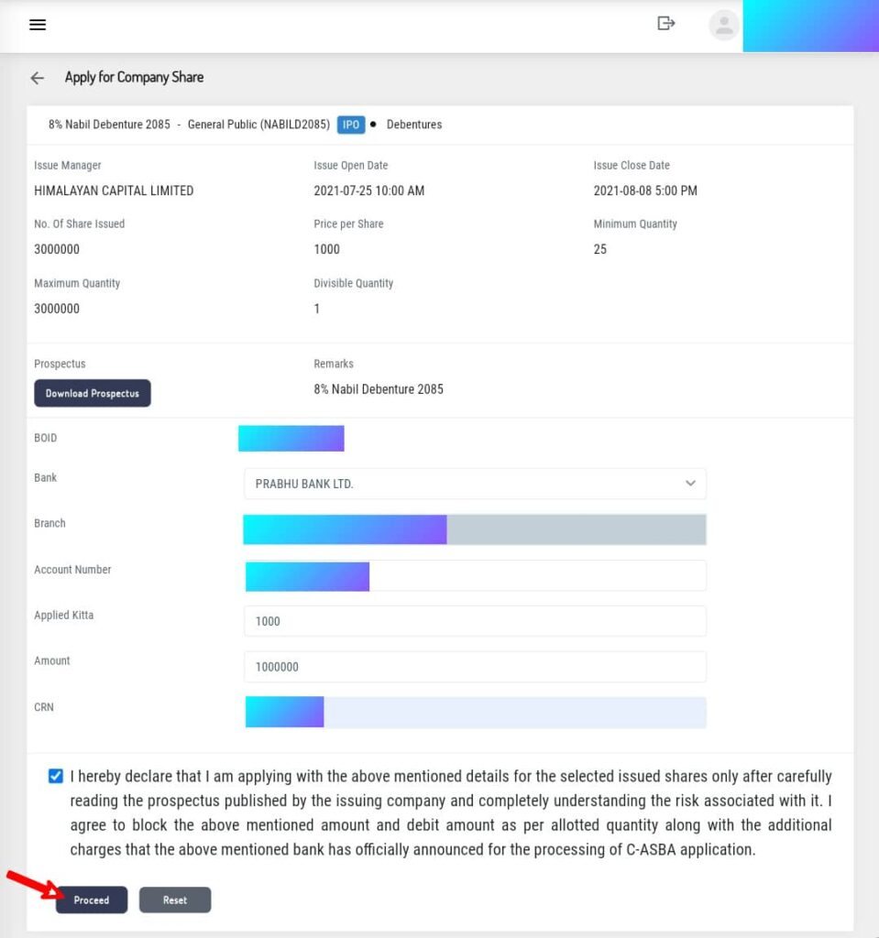Reset the application form
Image resolution: width=879 pixels, height=938 pixels.
point(174,900)
